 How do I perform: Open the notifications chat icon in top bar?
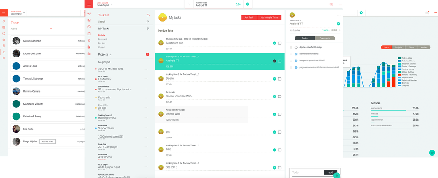click(x=331, y=4)
